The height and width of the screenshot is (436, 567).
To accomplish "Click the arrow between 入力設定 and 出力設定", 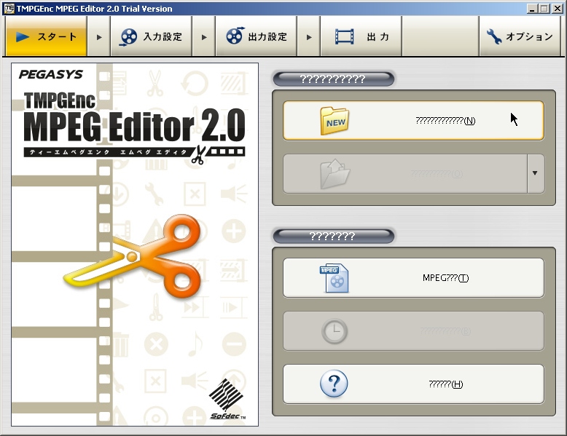I will click(204, 37).
